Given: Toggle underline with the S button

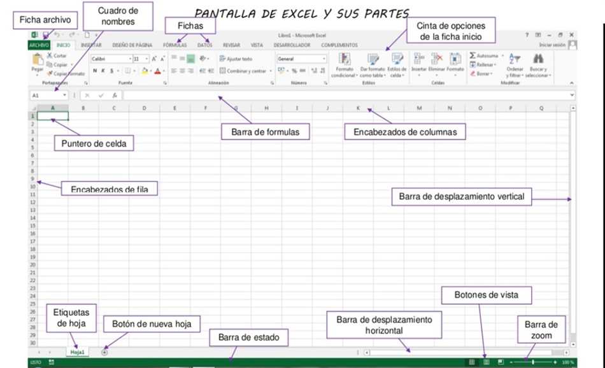Looking at the screenshot, I should click(x=111, y=71).
